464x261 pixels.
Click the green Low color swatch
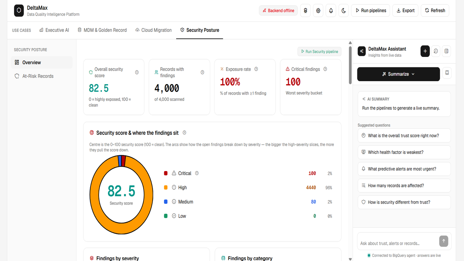(166, 216)
